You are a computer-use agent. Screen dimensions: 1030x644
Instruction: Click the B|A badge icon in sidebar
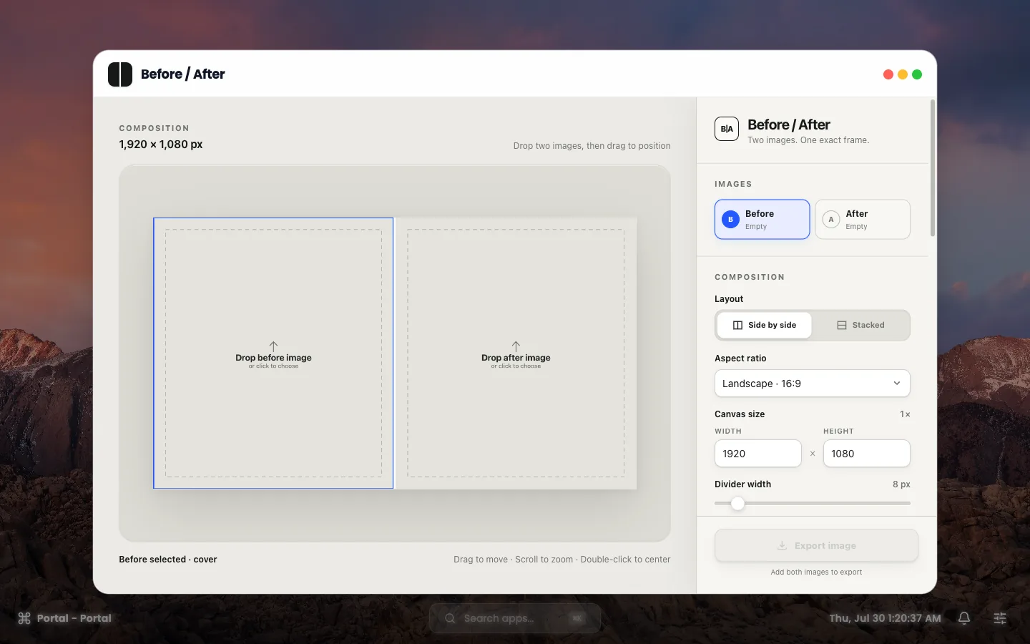click(727, 129)
